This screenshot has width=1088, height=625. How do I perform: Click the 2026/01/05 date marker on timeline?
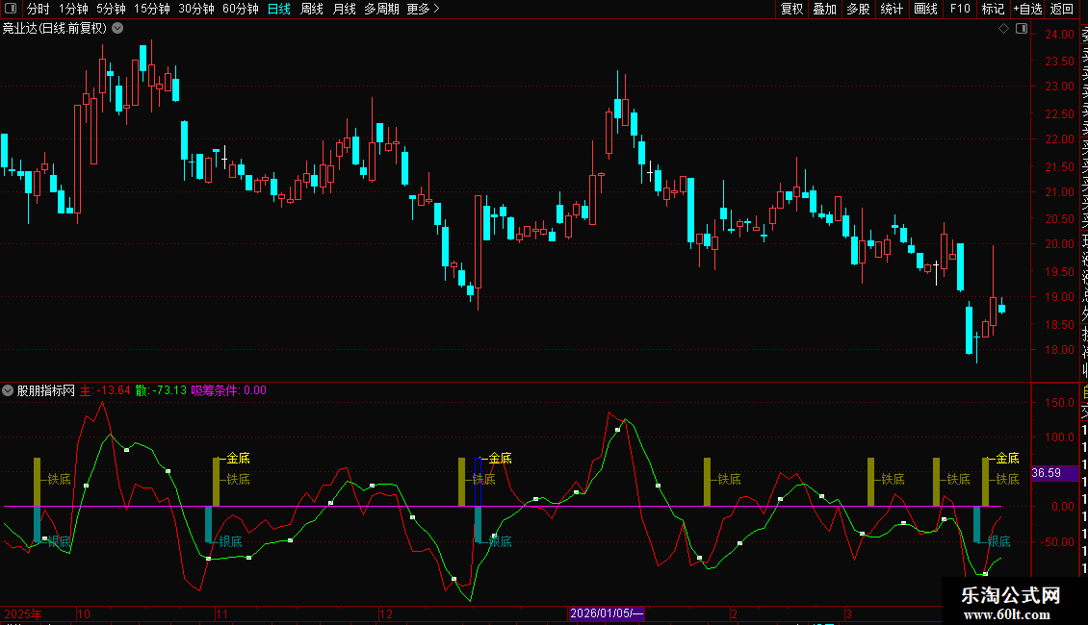point(606,613)
